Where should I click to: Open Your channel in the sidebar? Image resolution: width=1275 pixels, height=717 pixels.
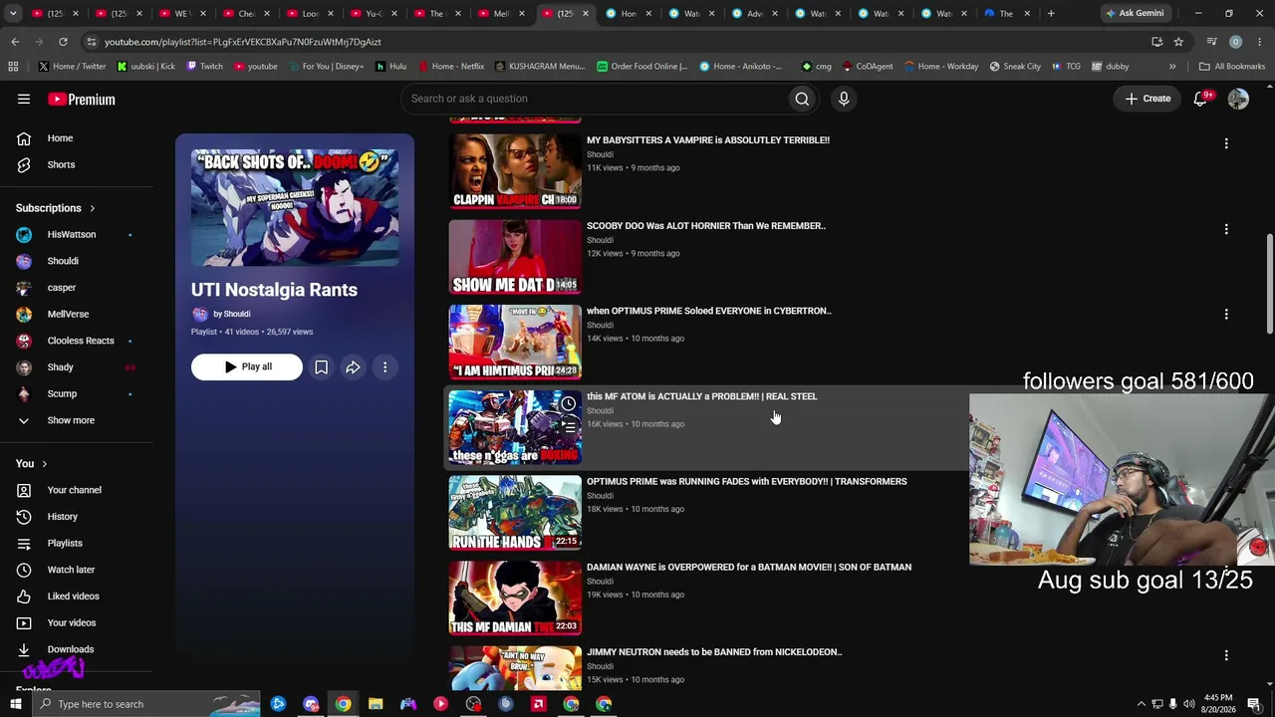tap(74, 490)
